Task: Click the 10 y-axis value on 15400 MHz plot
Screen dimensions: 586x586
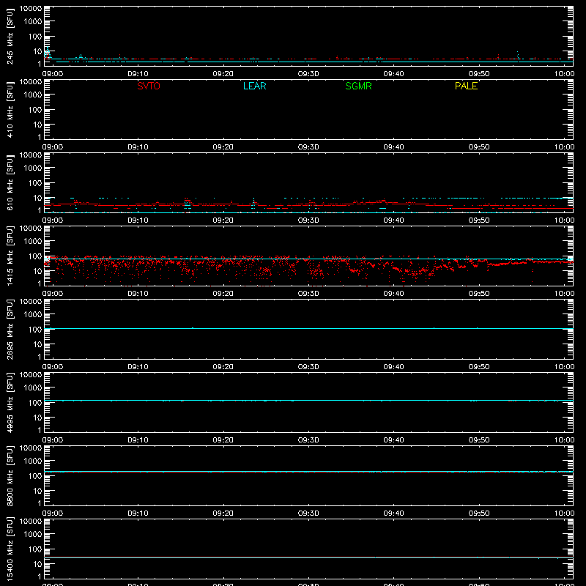Action: click(37, 564)
